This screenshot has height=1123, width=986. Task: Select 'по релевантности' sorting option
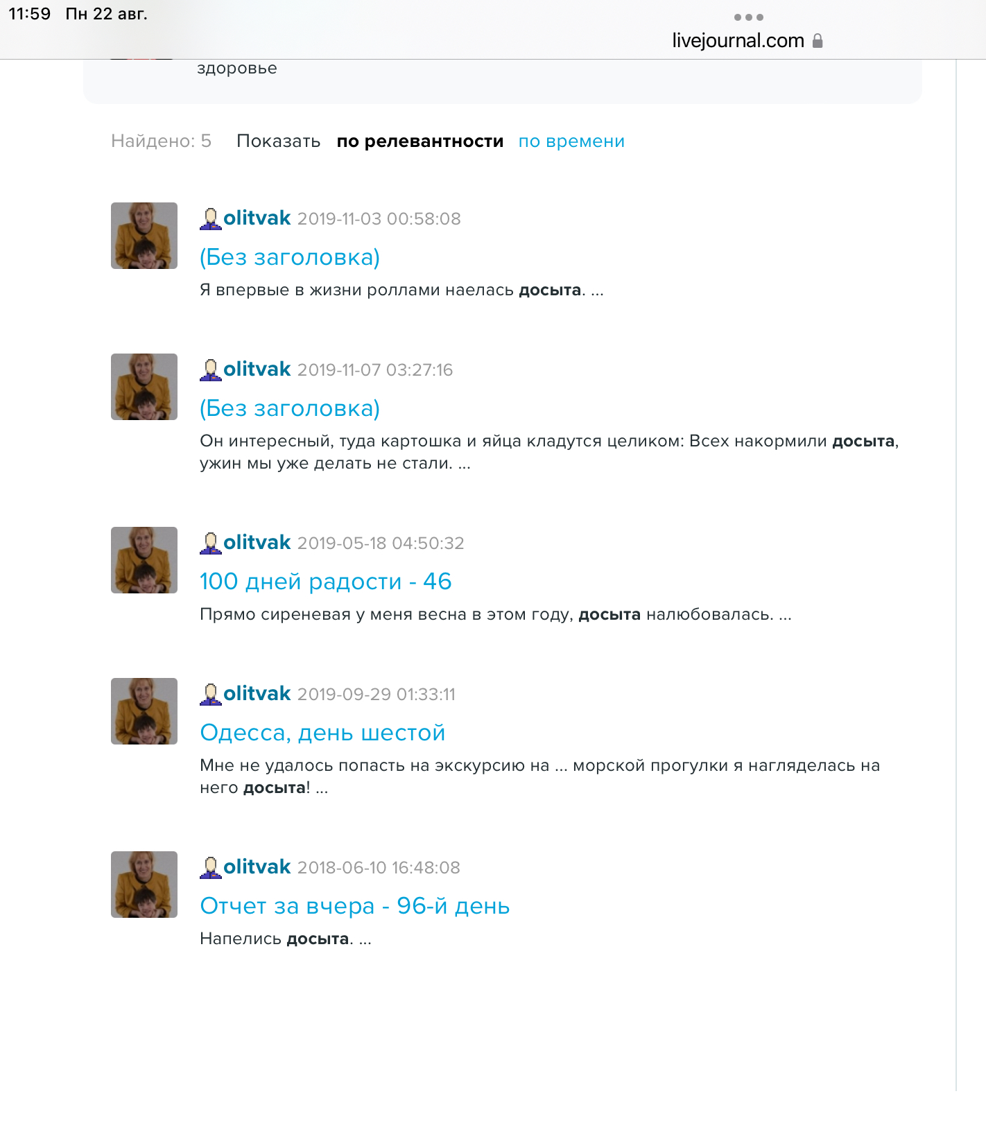coord(420,141)
